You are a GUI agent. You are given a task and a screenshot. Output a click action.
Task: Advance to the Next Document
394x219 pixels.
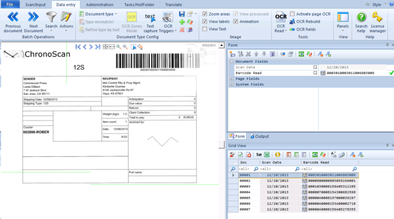pos(33,22)
